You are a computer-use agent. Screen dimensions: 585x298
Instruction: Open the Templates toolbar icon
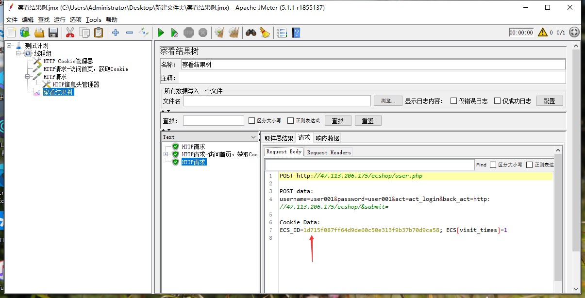pos(25,33)
